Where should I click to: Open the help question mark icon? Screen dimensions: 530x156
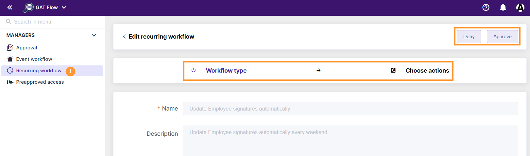(x=486, y=7)
